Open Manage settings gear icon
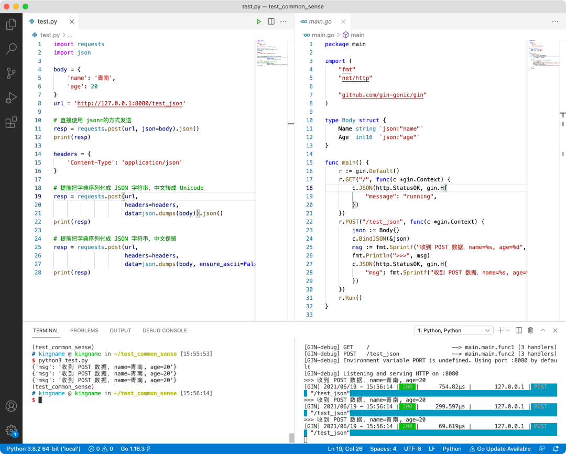566x454 pixels. click(11, 430)
